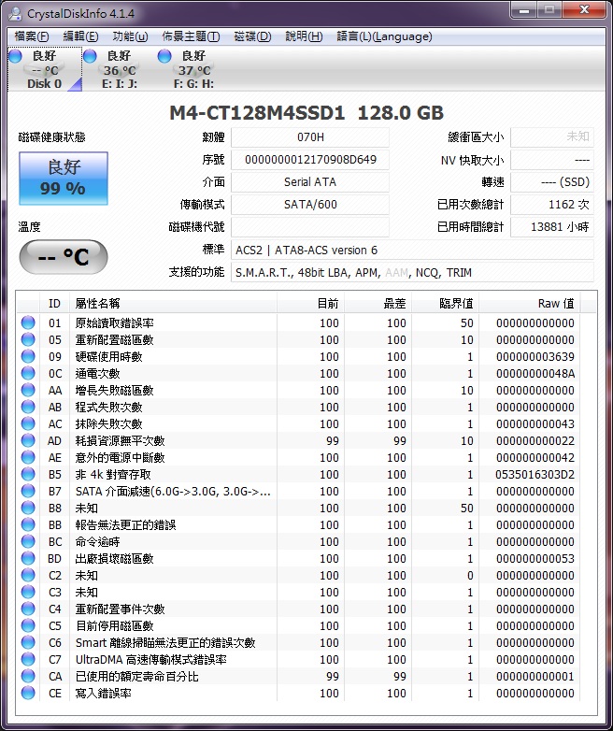
Task: Click status orb for attribute C5
Action: [28, 625]
